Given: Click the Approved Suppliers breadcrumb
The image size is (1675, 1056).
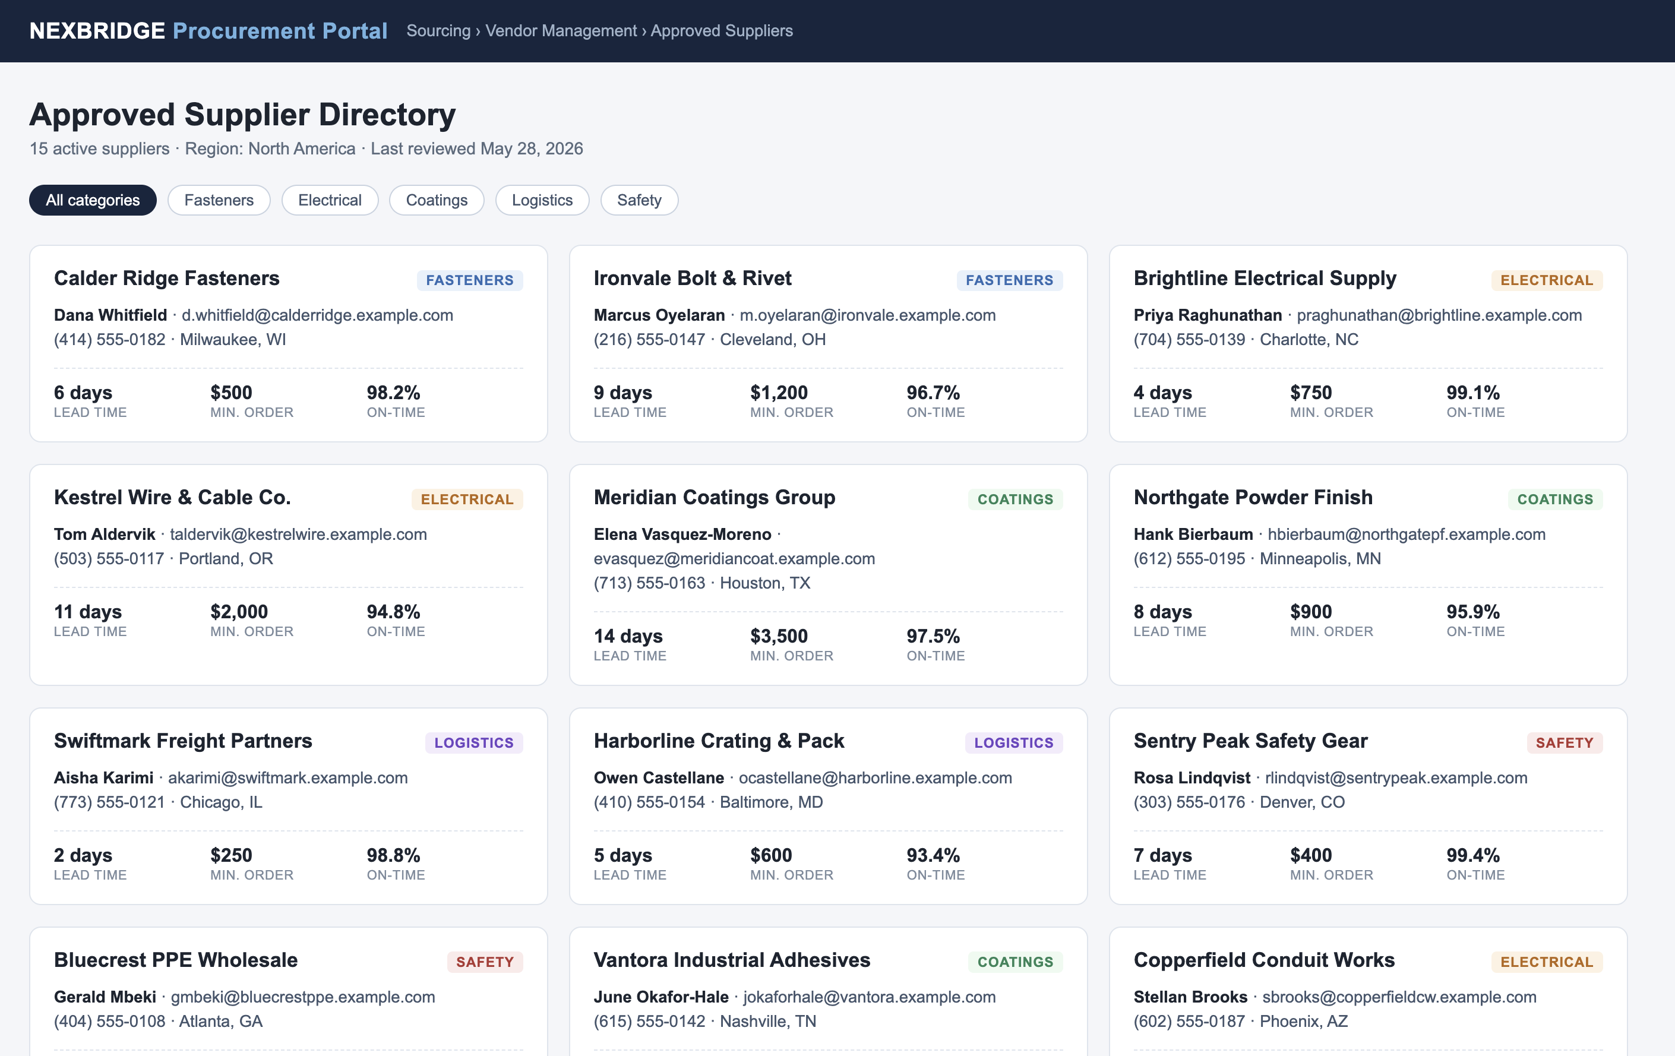Looking at the screenshot, I should [x=721, y=31].
